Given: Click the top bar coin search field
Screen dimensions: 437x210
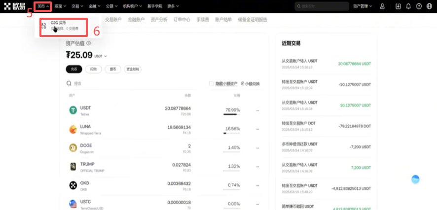Looking at the screenshot, I should click(322, 6).
